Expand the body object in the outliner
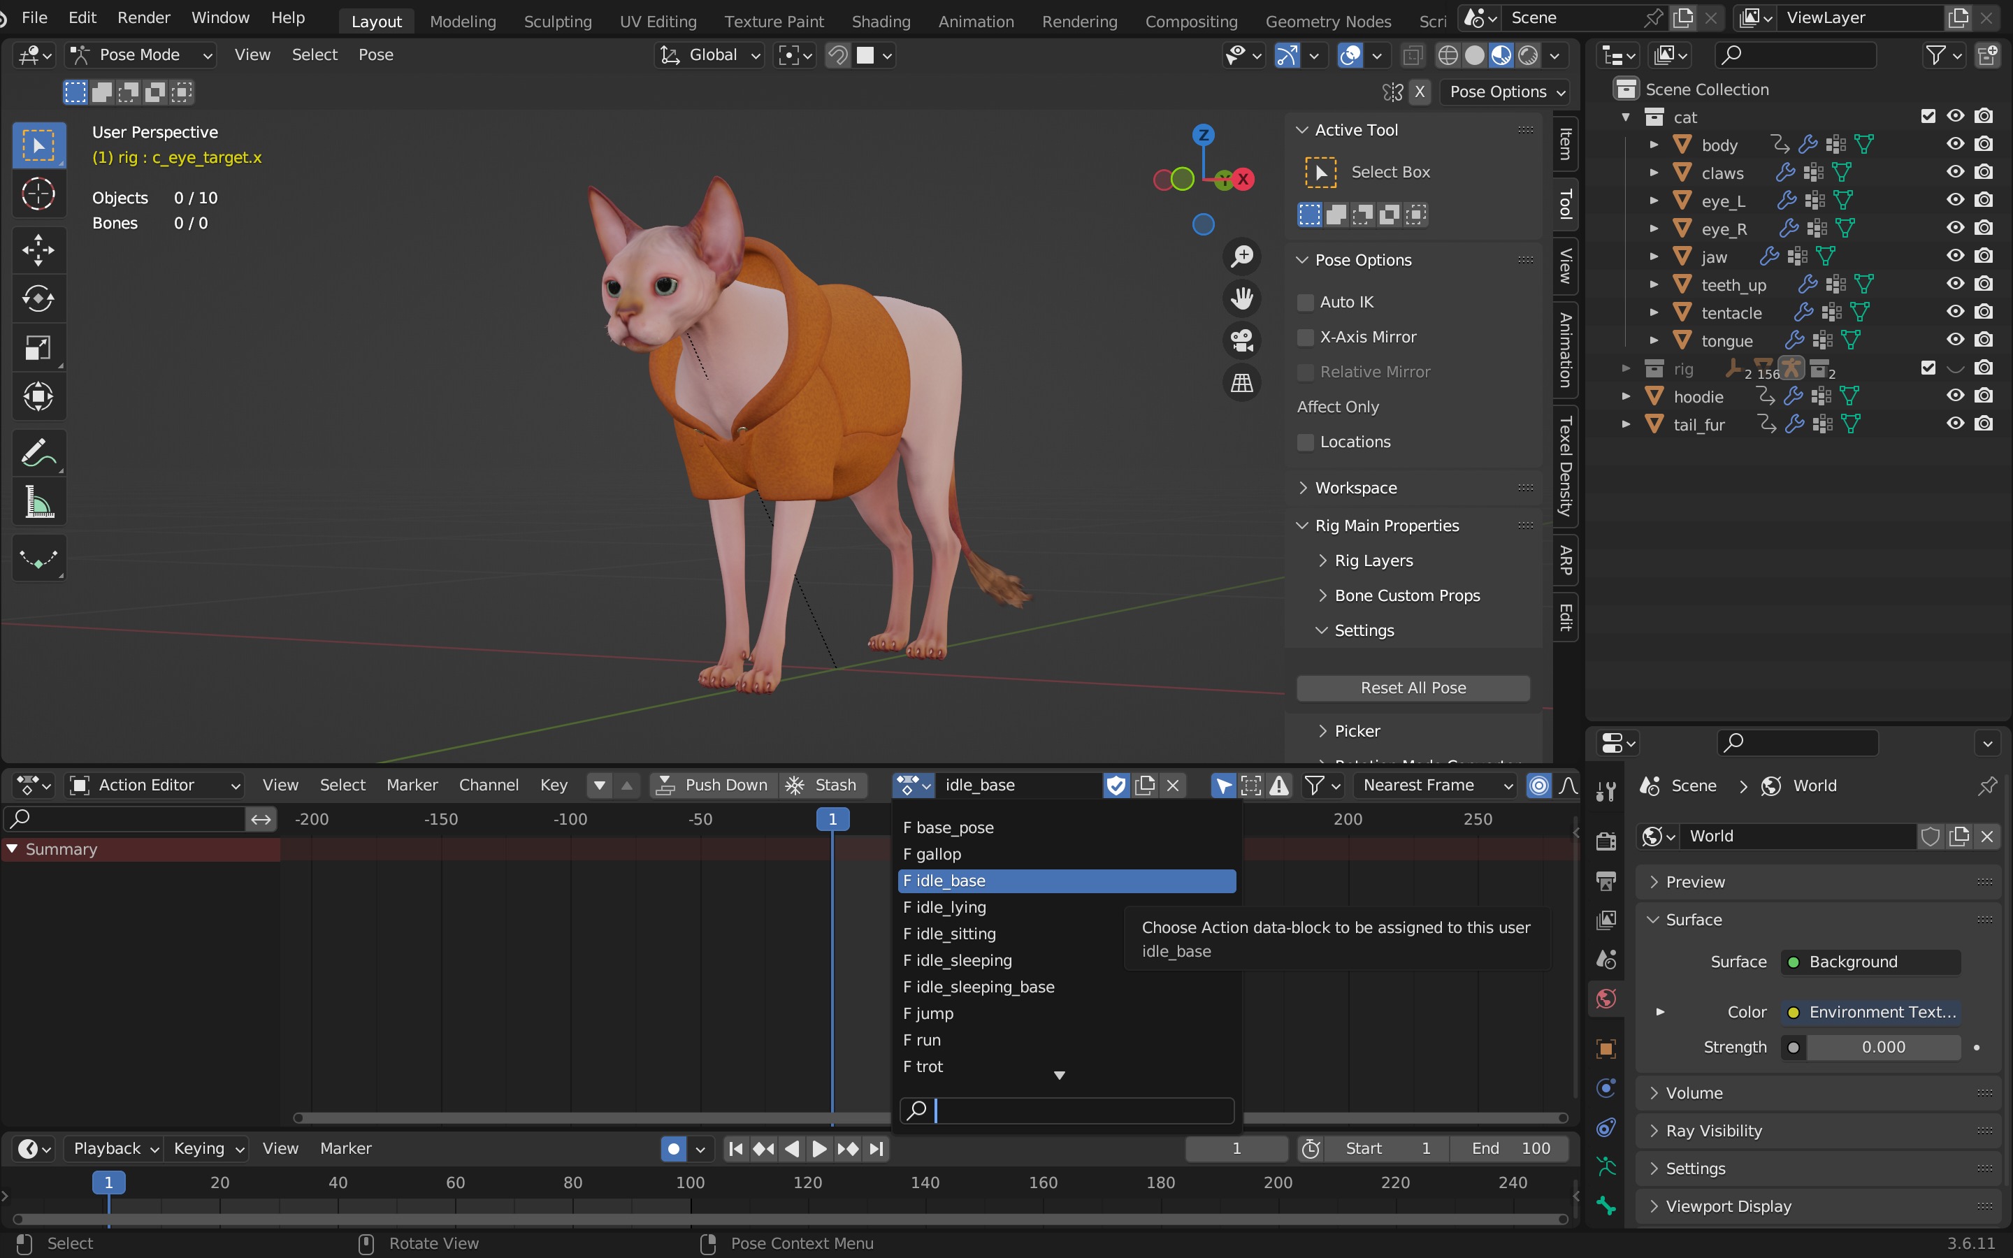Viewport: 2013px width, 1258px height. tap(1654, 145)
